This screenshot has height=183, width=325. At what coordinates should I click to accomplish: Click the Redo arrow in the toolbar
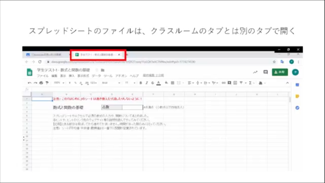[36, 83]
